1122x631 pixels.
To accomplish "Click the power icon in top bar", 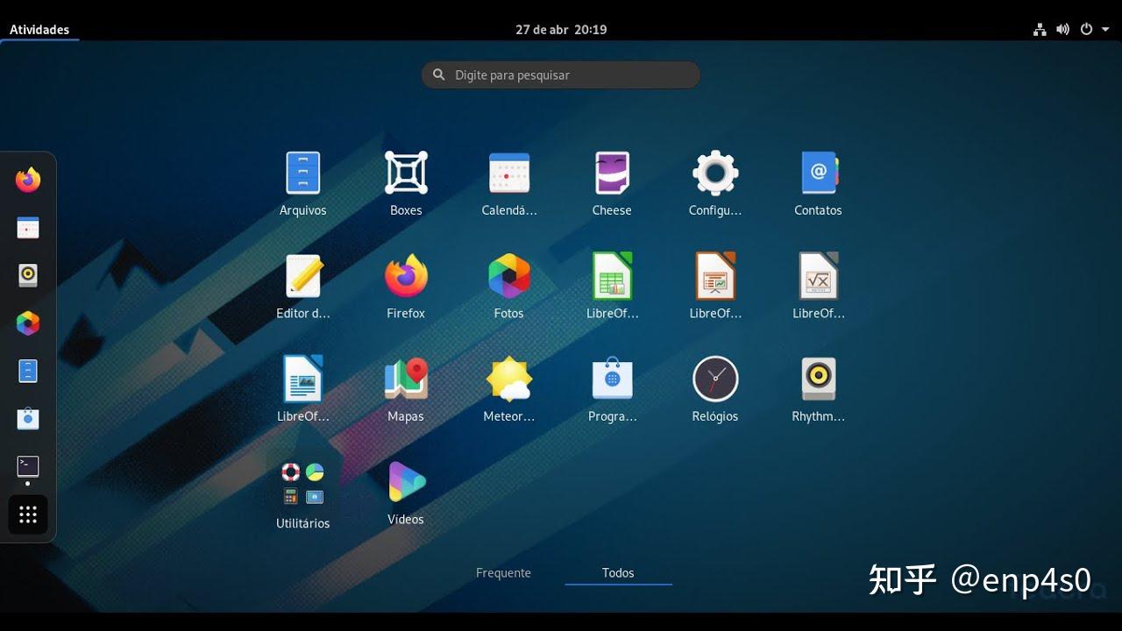I will (x=1086, y=29).
